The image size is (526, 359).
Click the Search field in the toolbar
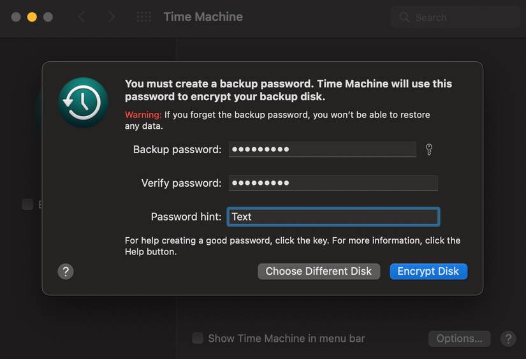click(459, 17)
